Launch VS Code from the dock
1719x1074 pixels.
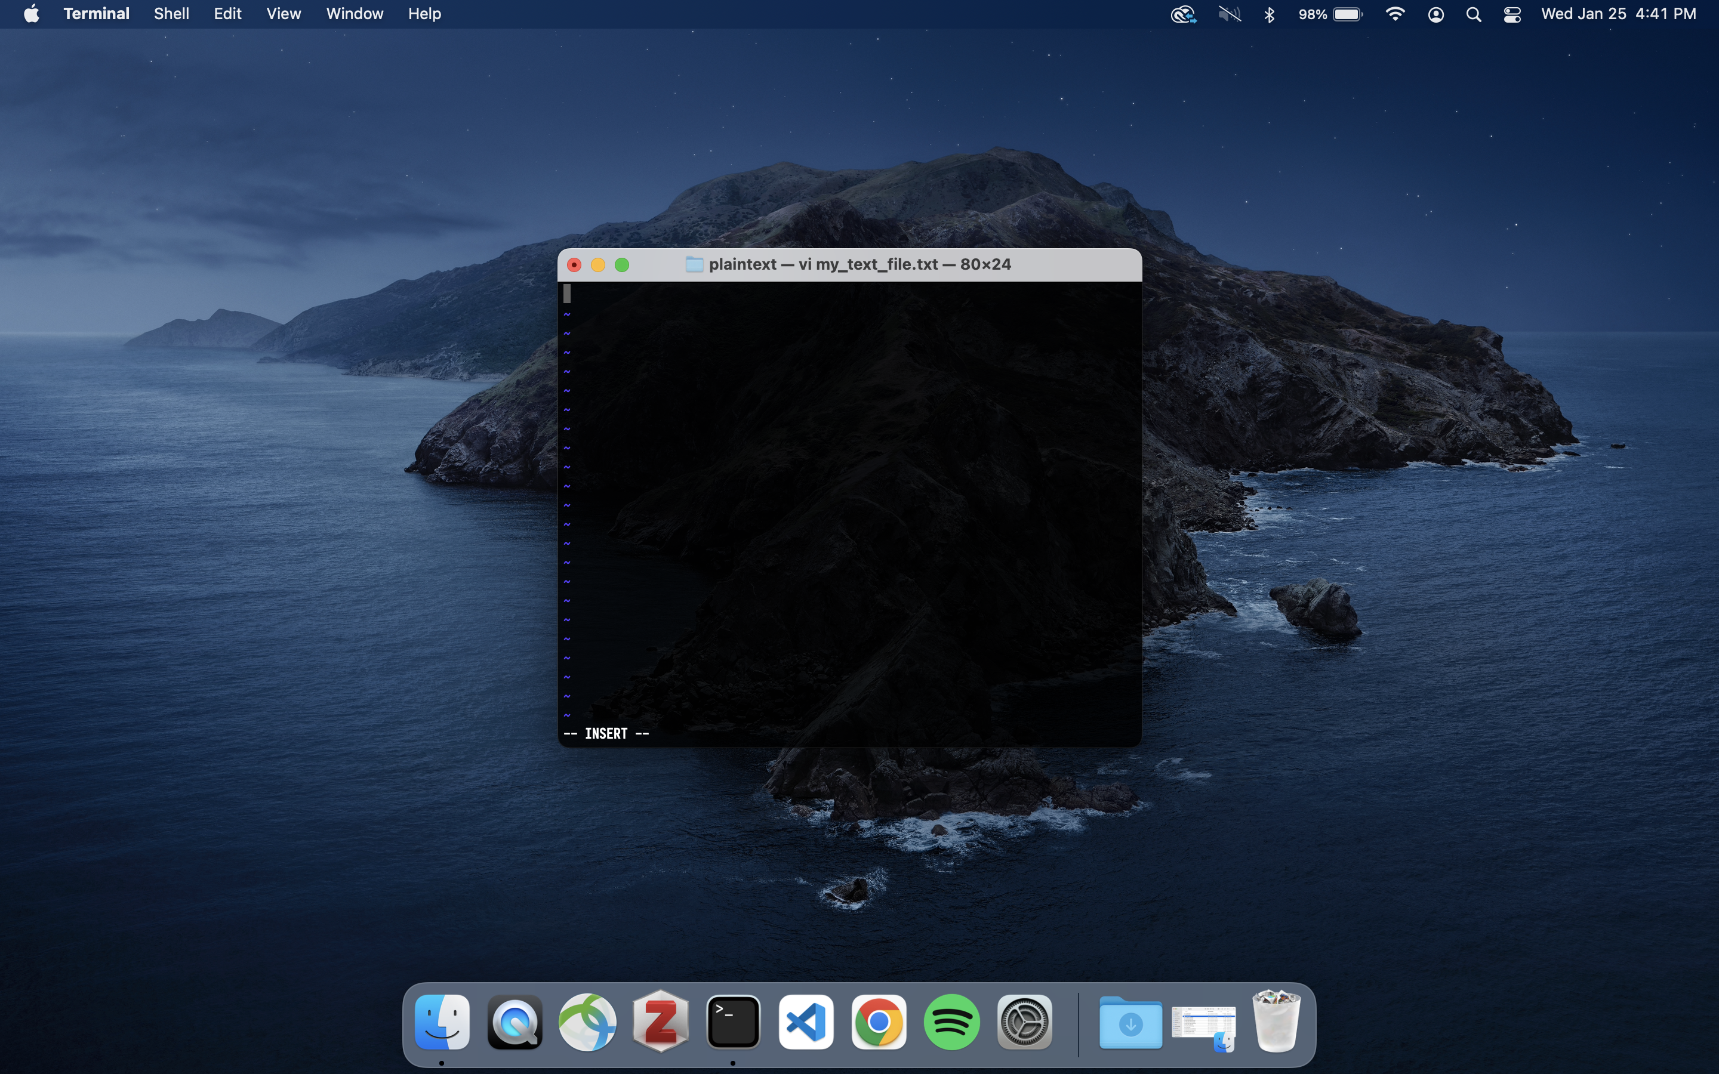click(806, 1022)
